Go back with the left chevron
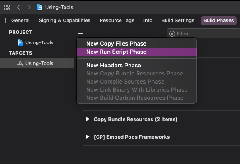 [x=18, y=7]
